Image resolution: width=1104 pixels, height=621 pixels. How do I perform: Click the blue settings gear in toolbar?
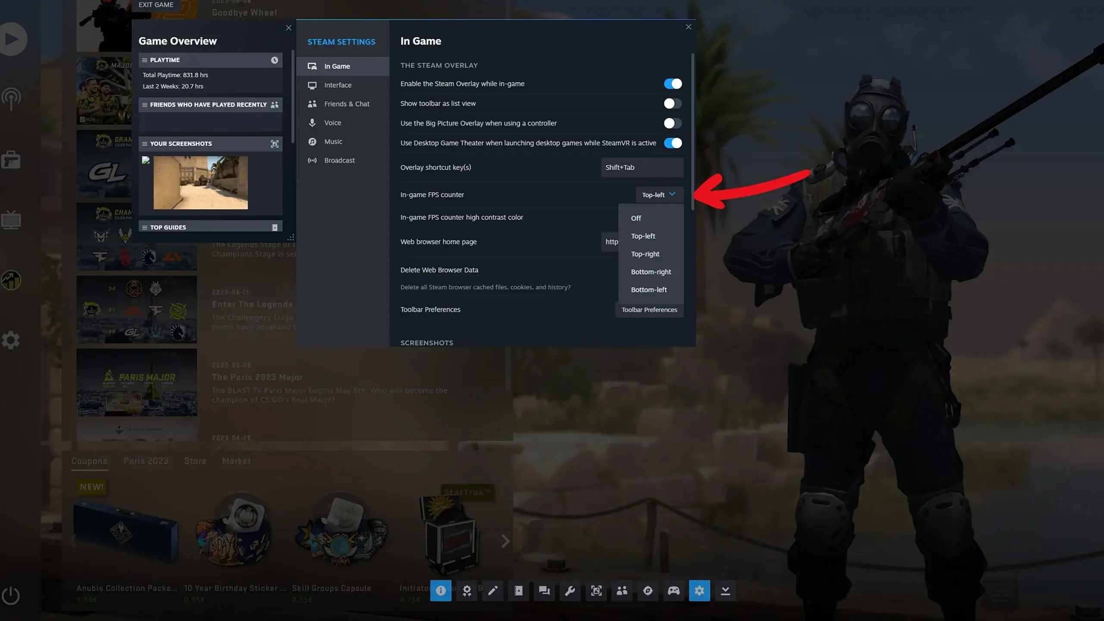699,591
